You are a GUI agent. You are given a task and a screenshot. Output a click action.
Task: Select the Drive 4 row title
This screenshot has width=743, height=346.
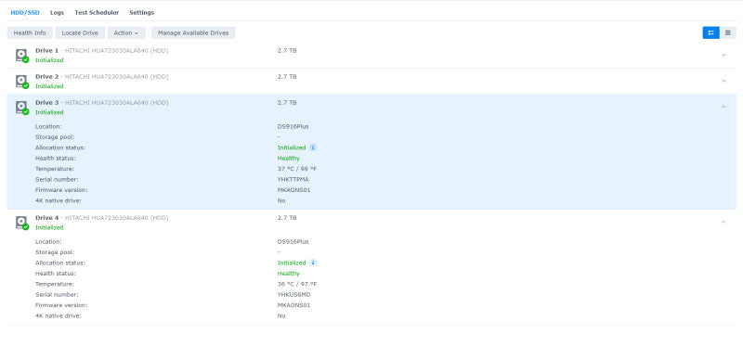click(102, 218)
